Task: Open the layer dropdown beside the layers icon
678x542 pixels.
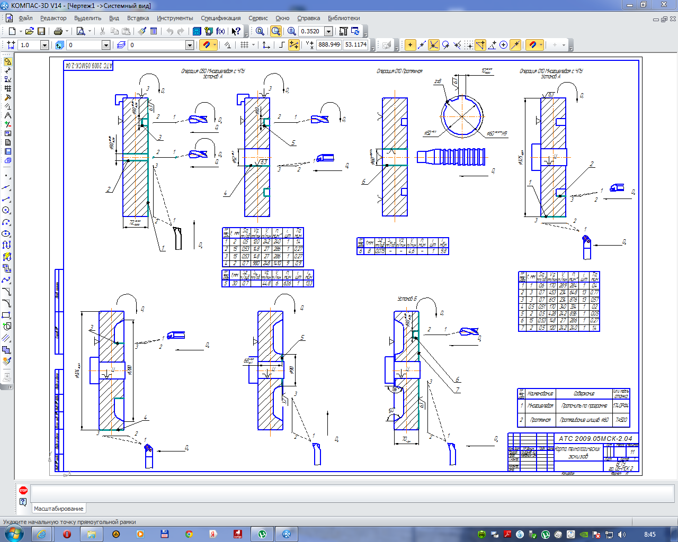Action: pyautogui.click(x=190, y=45)
